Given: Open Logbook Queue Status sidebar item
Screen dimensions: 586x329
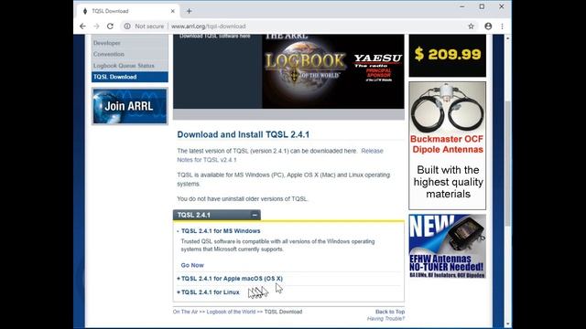Looking at the screenshot, I should (124, 66).
